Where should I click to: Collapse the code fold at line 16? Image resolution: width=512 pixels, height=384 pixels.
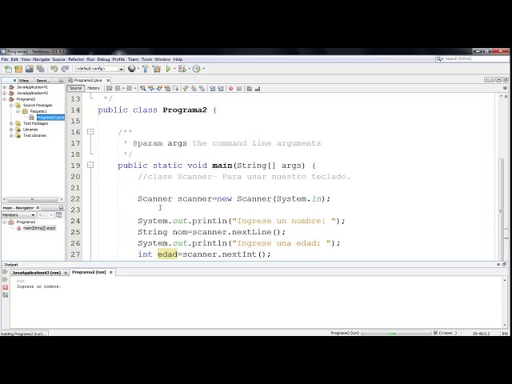[90, 131]
